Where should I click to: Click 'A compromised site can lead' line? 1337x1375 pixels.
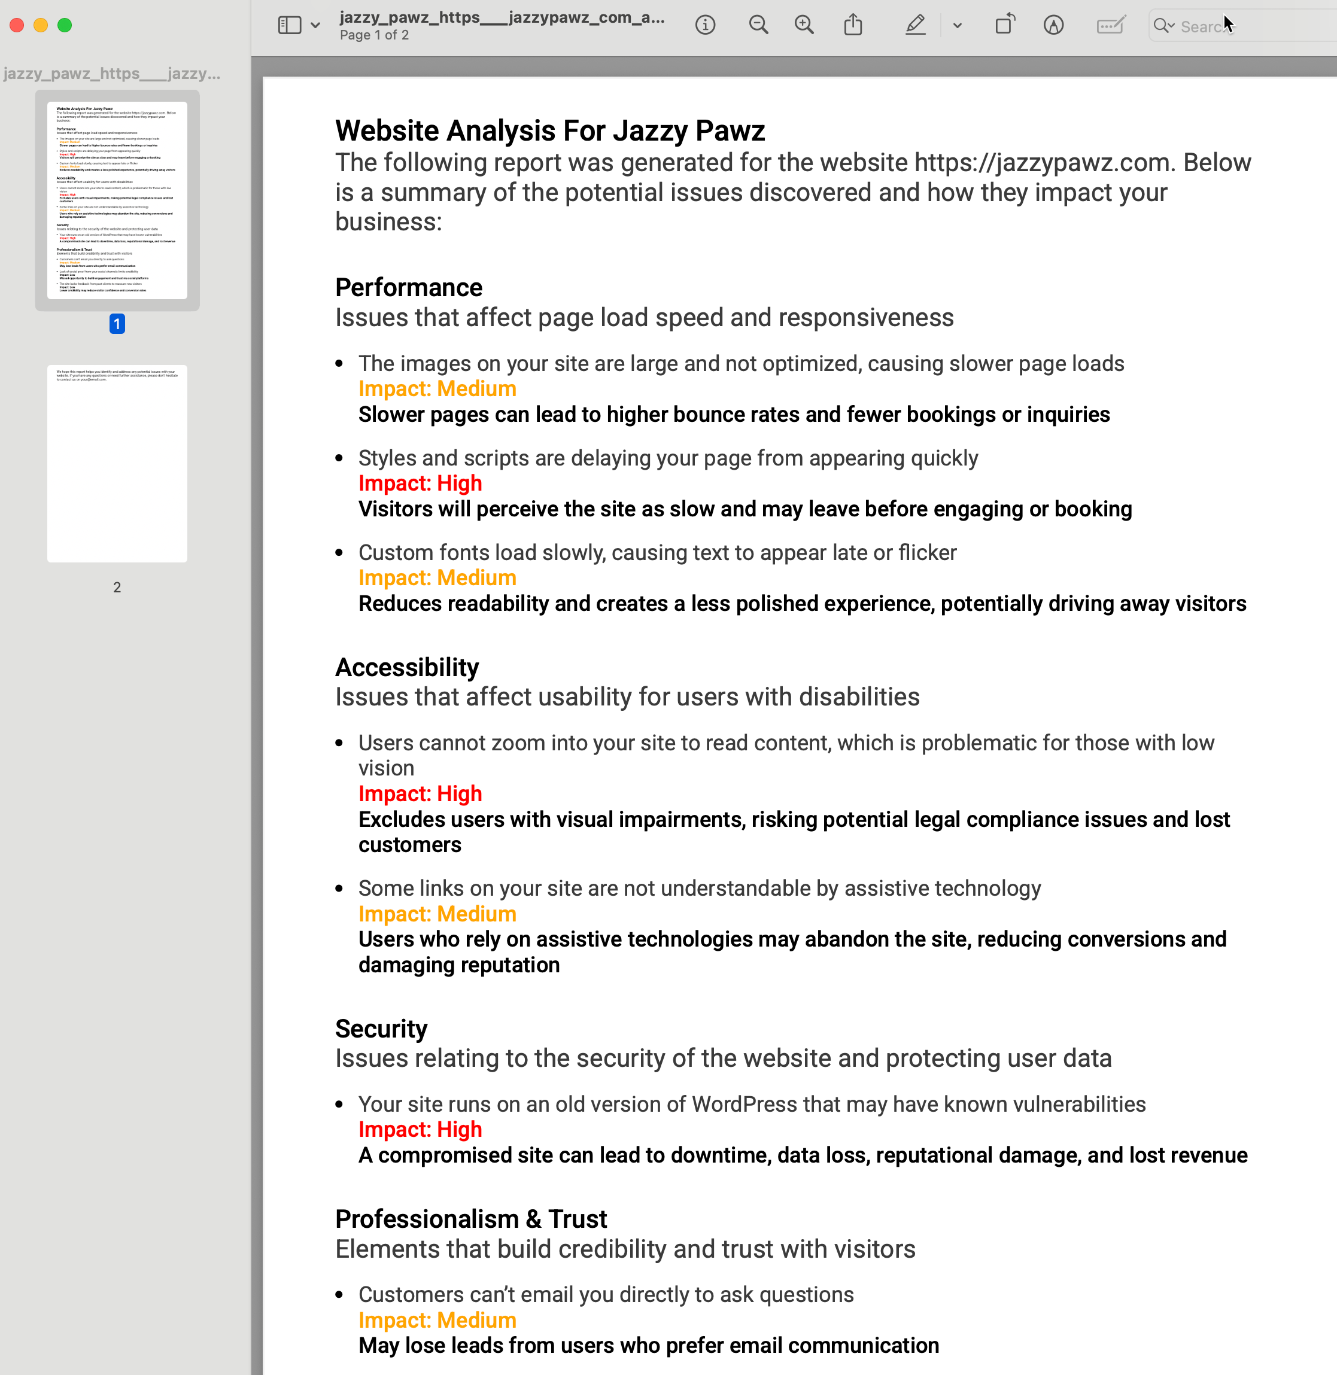(x=803, y=1155)
